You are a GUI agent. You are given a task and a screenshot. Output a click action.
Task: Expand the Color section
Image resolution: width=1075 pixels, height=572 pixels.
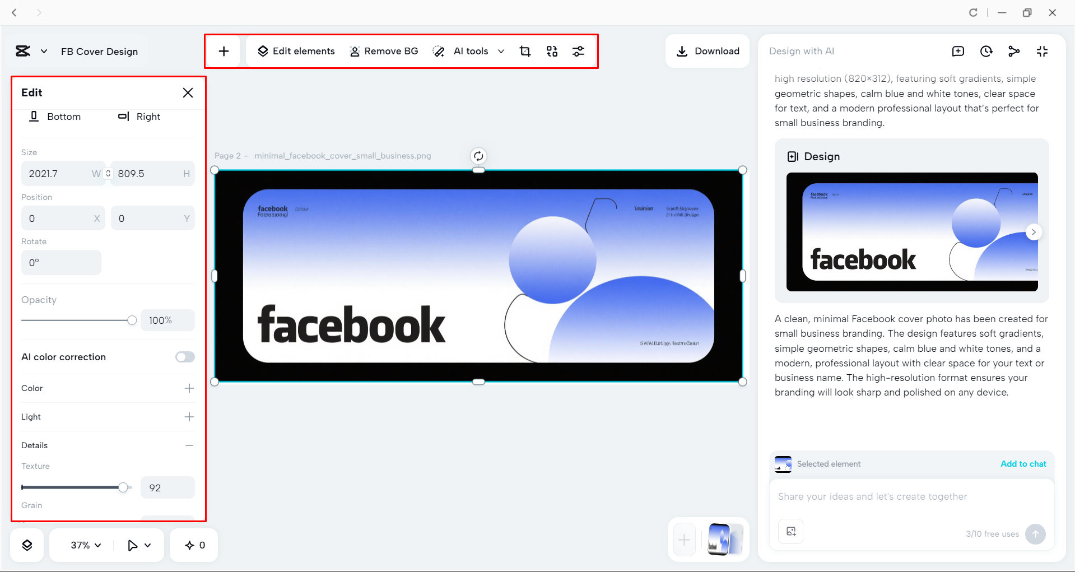[189, 388]
